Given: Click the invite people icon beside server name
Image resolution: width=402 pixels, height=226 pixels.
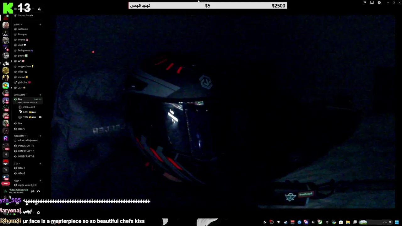Looking at the screenshot, I should click(x=39, y=9).
